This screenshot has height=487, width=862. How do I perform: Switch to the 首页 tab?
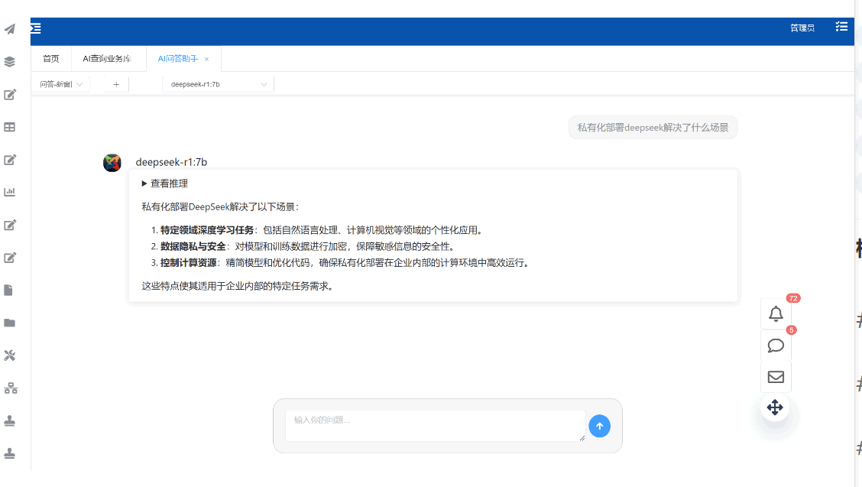pyautogui.click(x=50, y=58)
